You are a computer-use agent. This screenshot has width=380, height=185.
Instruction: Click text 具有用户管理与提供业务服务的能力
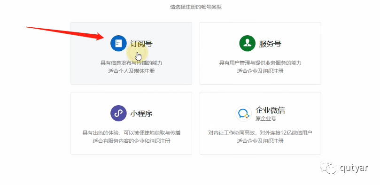tap(260, 63)
